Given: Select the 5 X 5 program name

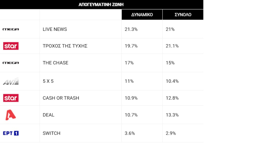Looking at the screenshot, I should click(x=48, y=81).
